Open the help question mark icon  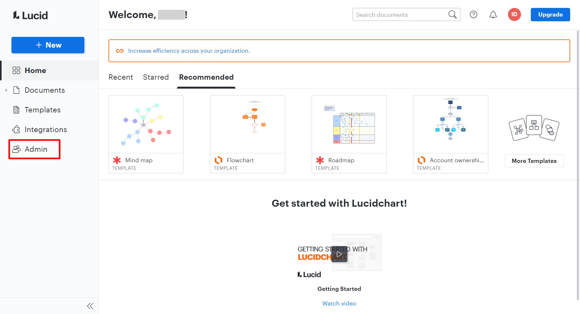(473, 15)
